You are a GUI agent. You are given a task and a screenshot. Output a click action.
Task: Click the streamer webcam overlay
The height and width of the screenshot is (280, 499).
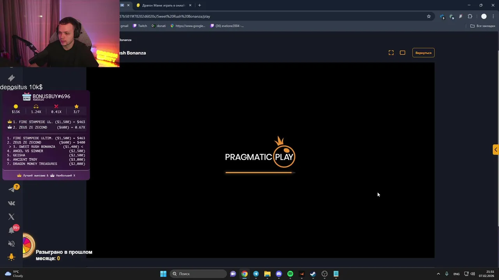(x=60, y=33)
